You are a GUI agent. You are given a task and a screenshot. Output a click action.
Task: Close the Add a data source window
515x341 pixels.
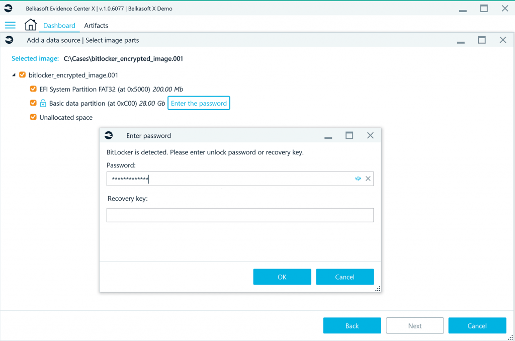503,40
